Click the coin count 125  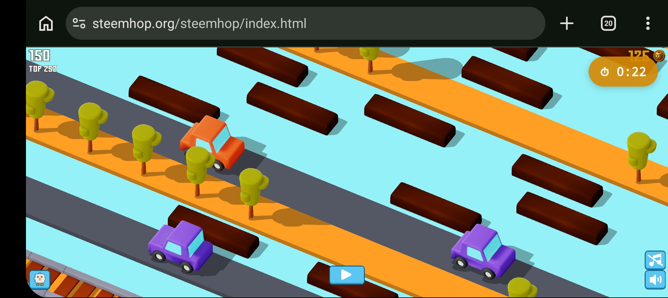(639, 55)
